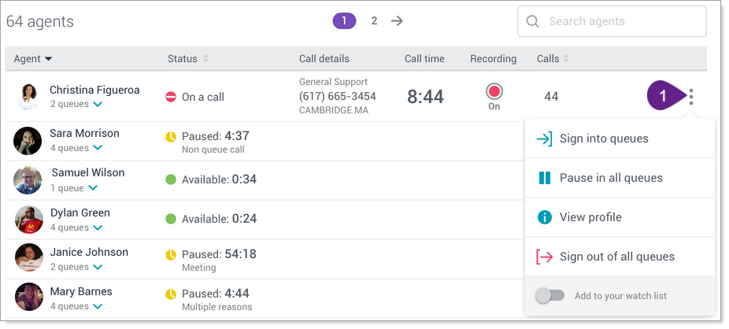Go to the next page arrow
Screen dimensions: 729x329
point(397,21)
